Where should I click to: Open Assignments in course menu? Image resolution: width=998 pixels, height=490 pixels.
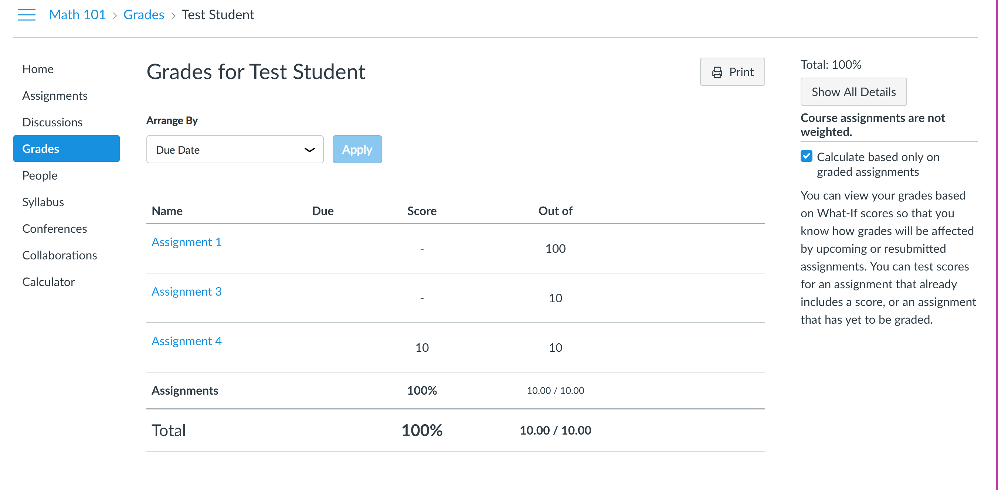(x=55, y=96)
